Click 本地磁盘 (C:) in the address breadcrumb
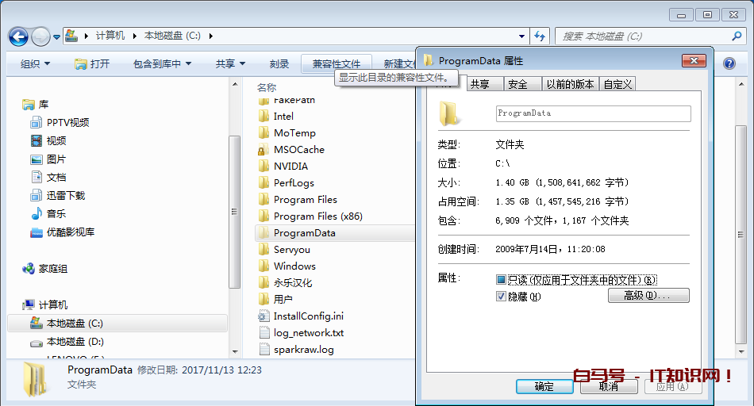 click(x=172, y=36)
